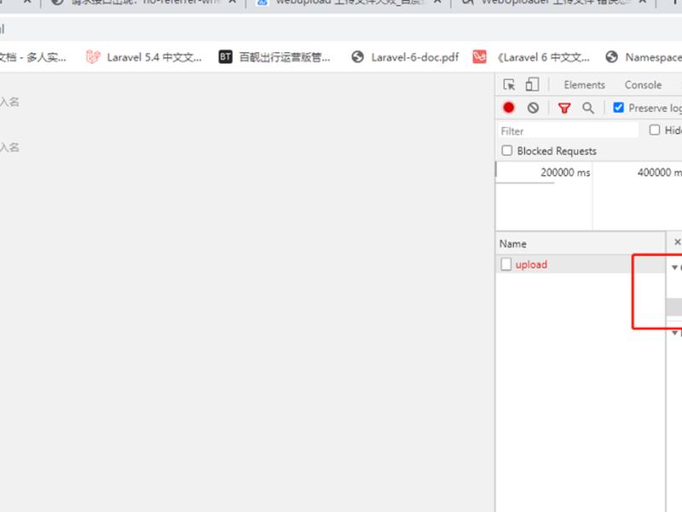Toggle the red filter funnel icon

coord(564,108)
